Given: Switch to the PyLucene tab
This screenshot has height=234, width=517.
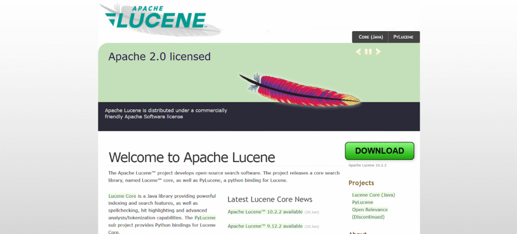Looking at the screenshot, I should point(403,37).
